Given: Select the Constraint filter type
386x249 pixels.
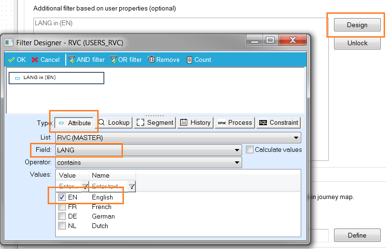Looking at the screenshot, I should tap(279, 123).
